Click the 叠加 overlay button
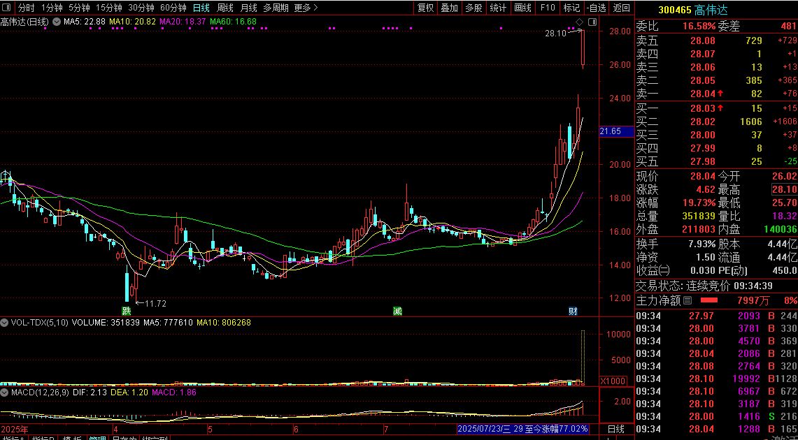Screen dimensions: 798x440 (450, 8)
